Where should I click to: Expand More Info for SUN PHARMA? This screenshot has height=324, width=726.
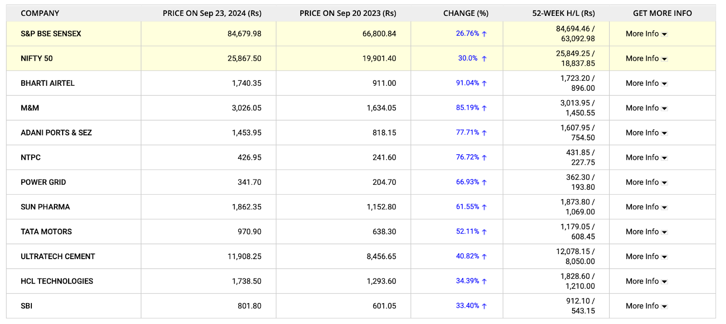pyautogui.click(x=646, y=207)
